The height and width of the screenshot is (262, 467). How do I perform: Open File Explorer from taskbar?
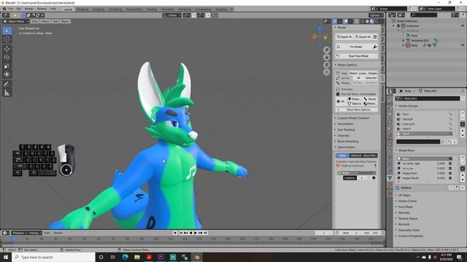coord(137,257)
